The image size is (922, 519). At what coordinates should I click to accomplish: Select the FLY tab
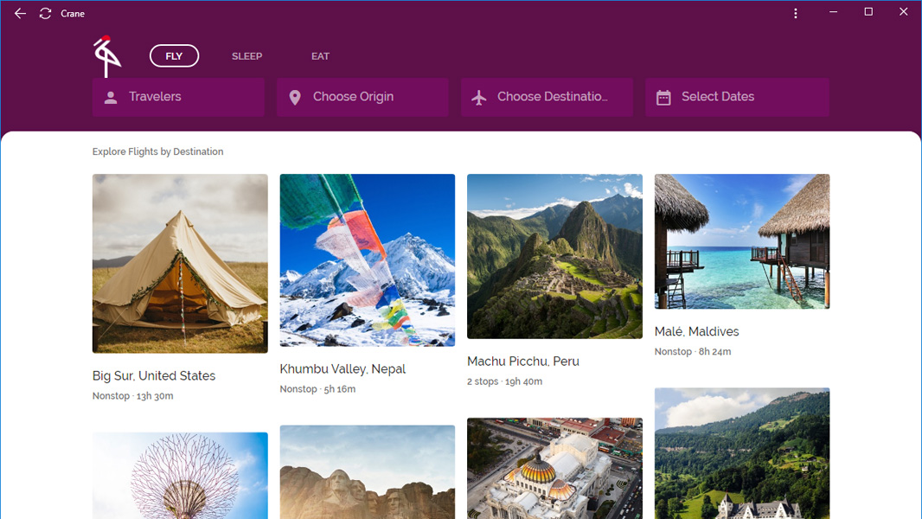174,56
